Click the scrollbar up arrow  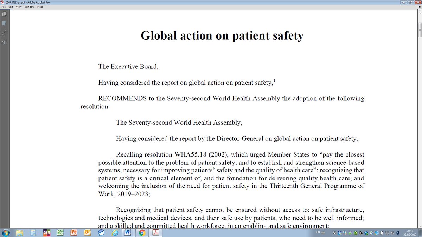420,13
